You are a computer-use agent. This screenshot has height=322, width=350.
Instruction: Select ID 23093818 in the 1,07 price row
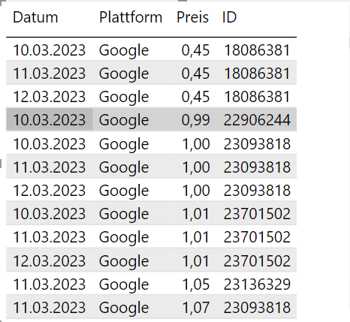point(257,308)
